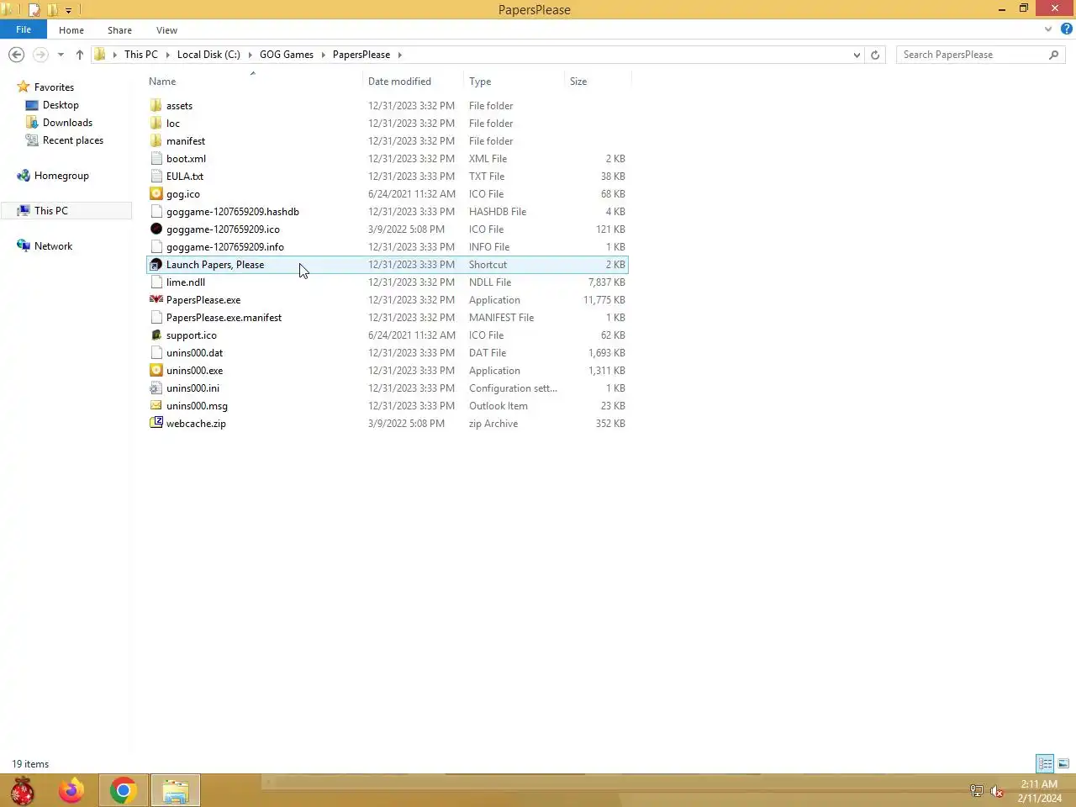This screenshot has width=1076, height=807.
Task: Refresh the PapersPlease folder view
Action: pyautogui.click(x=875, y=55)
